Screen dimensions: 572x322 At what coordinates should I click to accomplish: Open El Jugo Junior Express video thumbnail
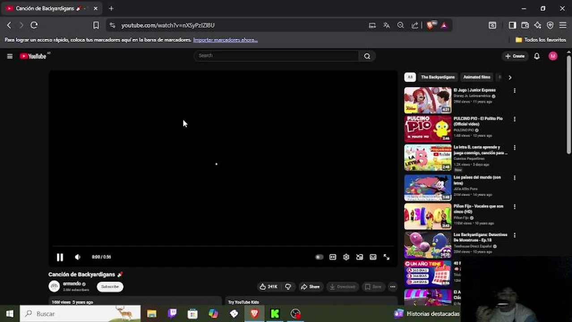coord(428,100)
